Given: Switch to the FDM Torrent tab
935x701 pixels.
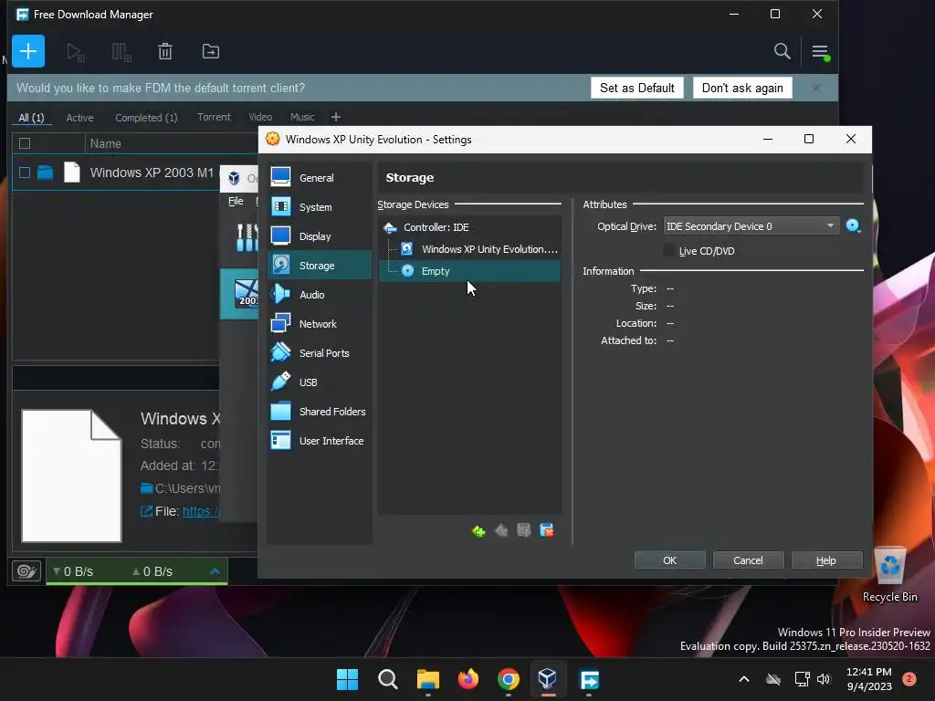Looking at the screenshot, I should pos(214,118).
